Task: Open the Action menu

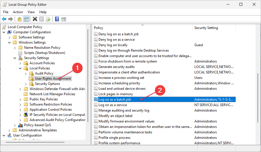Action: tap(18, 12)
